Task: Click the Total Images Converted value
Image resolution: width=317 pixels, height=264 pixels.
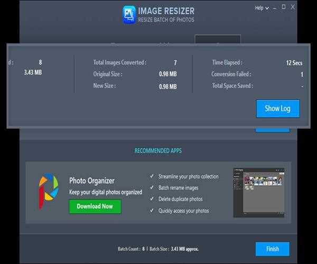Action: pos(175,62)
